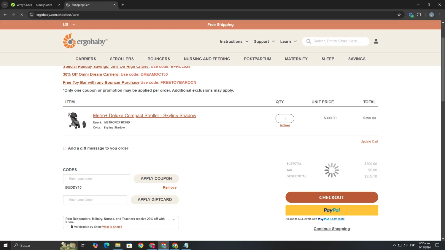The height and width of the screenshot is (250, 445).
Task: Open the Notepad icon in taskbar
Action: coord(186,245)
